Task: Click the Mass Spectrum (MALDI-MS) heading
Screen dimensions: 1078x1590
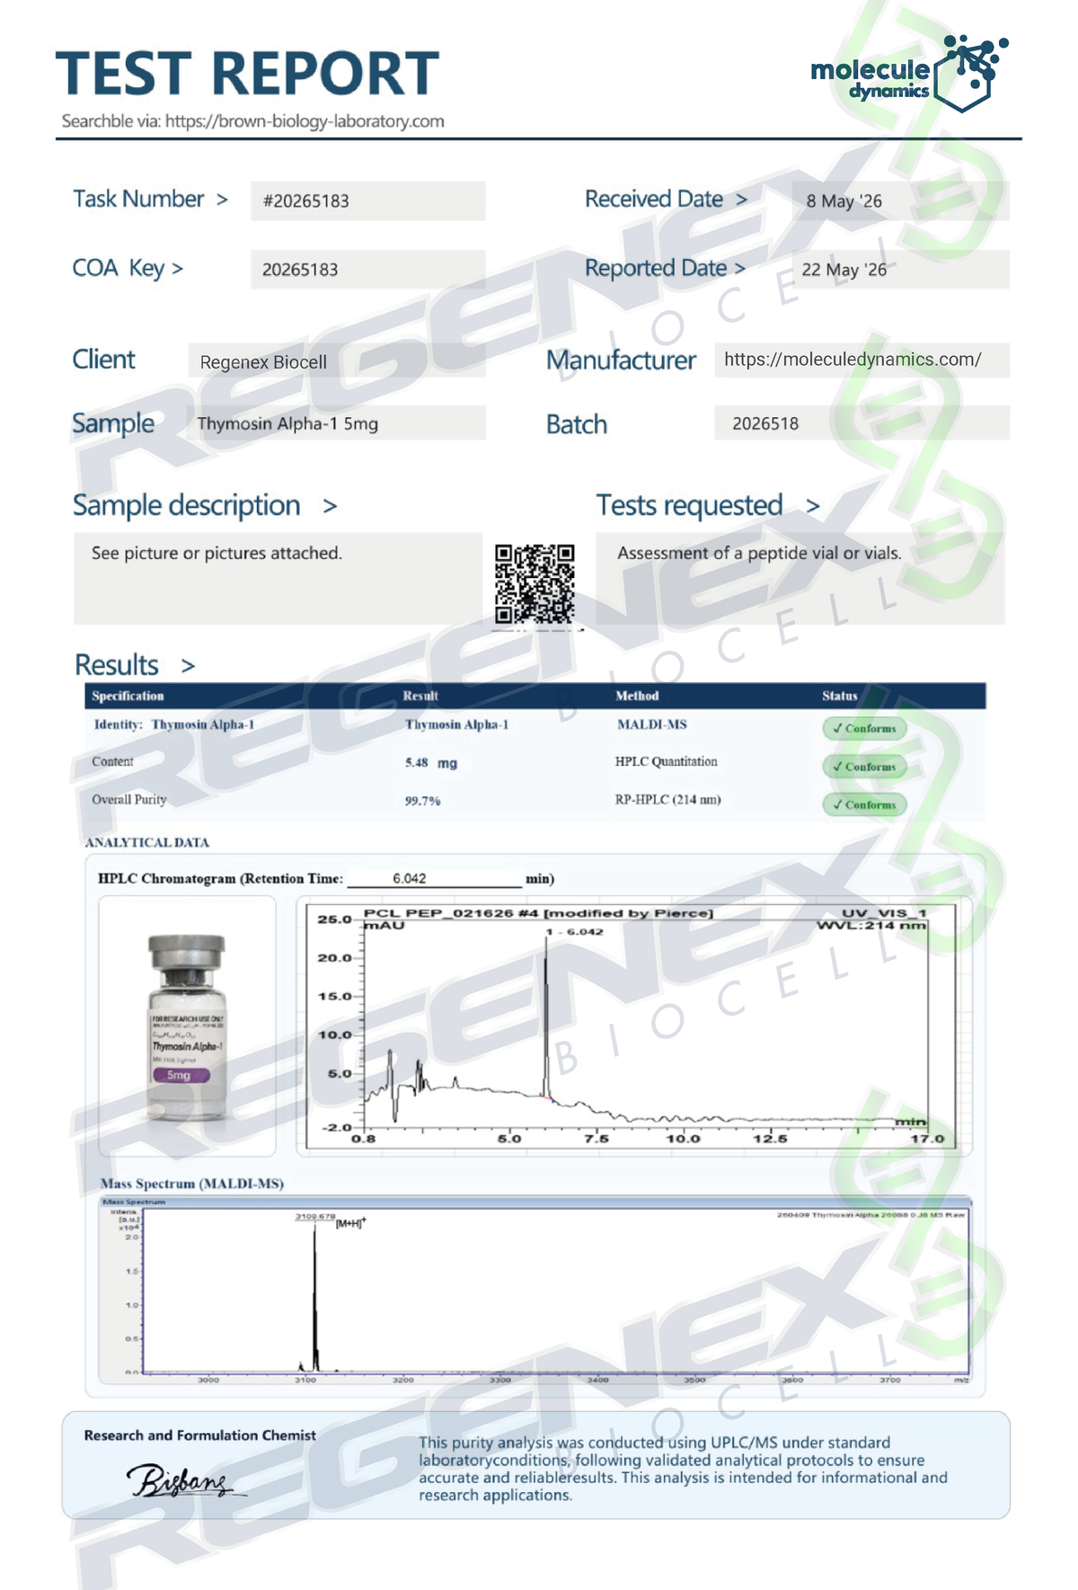Action: 192,1184
